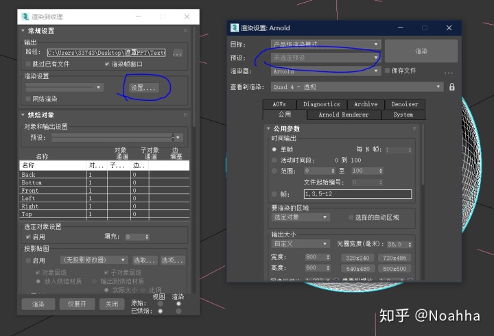This screenshot has width=494, height=336.
Task: Click the frames field showing 1,3,5-12
Action: 357,194
